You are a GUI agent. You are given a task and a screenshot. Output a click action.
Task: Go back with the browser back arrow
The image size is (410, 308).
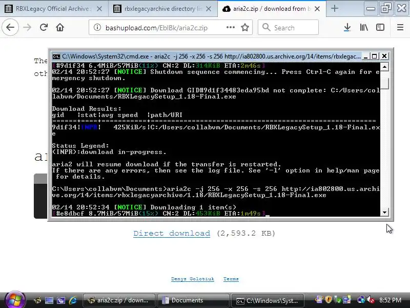10,27
